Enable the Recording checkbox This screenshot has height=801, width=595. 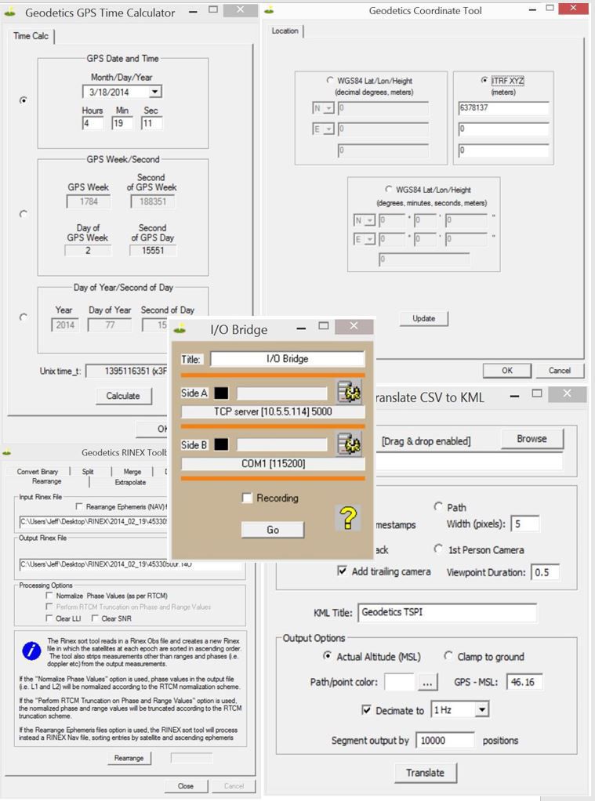(247, 498)
